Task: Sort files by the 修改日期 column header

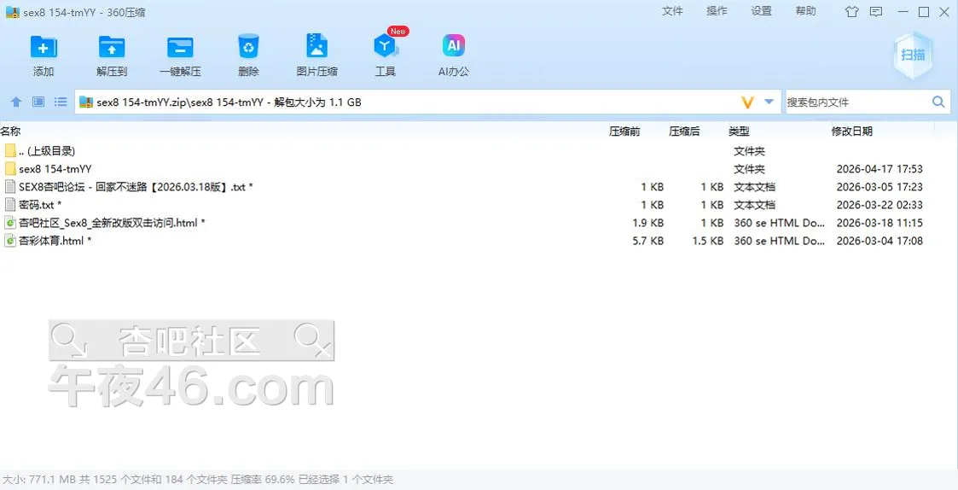Action: 851,131
